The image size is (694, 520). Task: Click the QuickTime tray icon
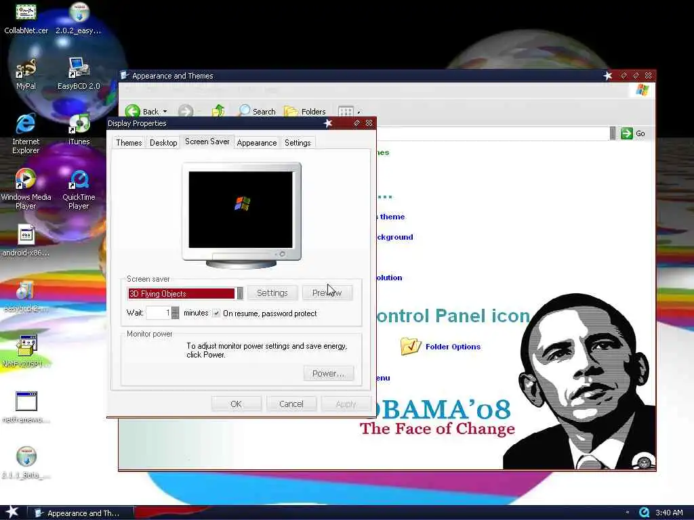pyautogui.click(x=644, y=513)
